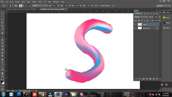Open the Essentials workspace dropdown
The image size is (172, 97).
point(163,6)
